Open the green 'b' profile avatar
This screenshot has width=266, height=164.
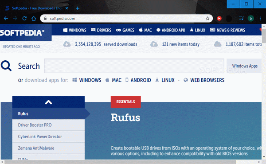point(251,19)
